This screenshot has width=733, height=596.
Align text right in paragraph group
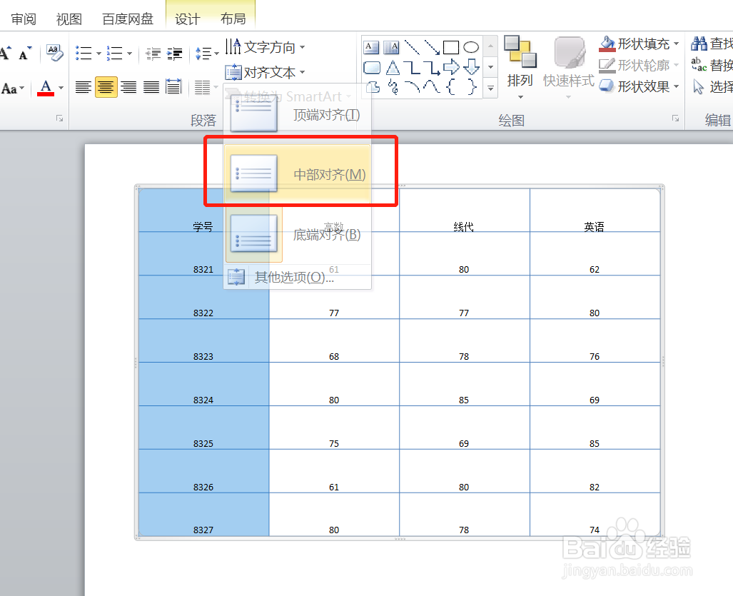128,87
